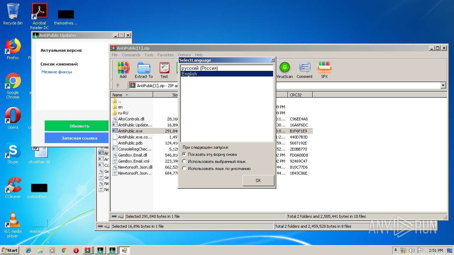Open the Acrobat Reader DC desktop icon

(x=39, y=16)
